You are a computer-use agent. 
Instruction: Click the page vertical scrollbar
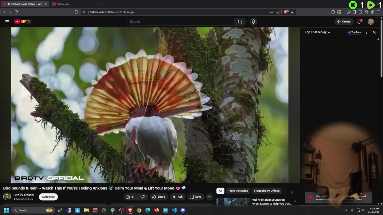pyautogui.click(x=382, y=48)
